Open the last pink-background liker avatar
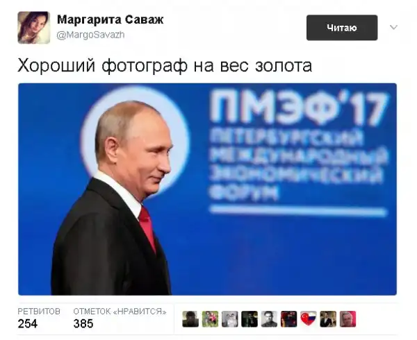 tap(348, 319)
